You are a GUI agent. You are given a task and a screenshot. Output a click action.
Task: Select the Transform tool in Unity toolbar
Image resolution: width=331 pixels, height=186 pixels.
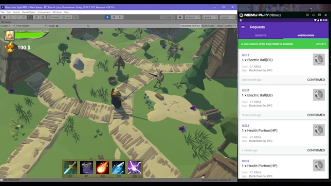pos(37,17)
